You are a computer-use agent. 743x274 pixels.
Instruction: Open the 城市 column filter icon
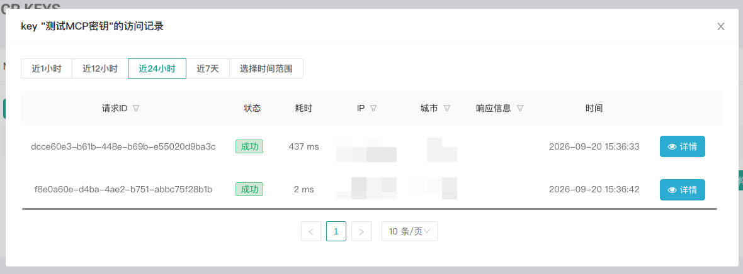(447, 108)
